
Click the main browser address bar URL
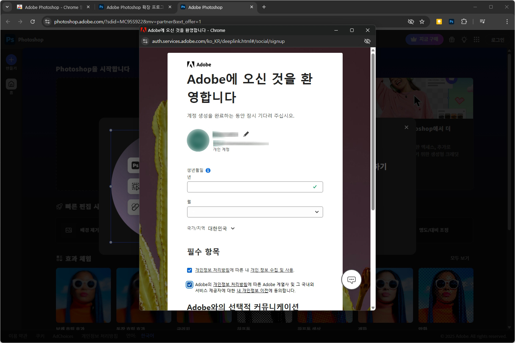tap(127, 22)
